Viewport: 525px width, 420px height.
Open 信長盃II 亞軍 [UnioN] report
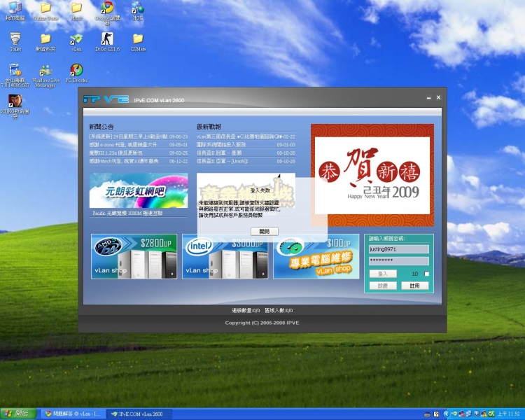246,161
